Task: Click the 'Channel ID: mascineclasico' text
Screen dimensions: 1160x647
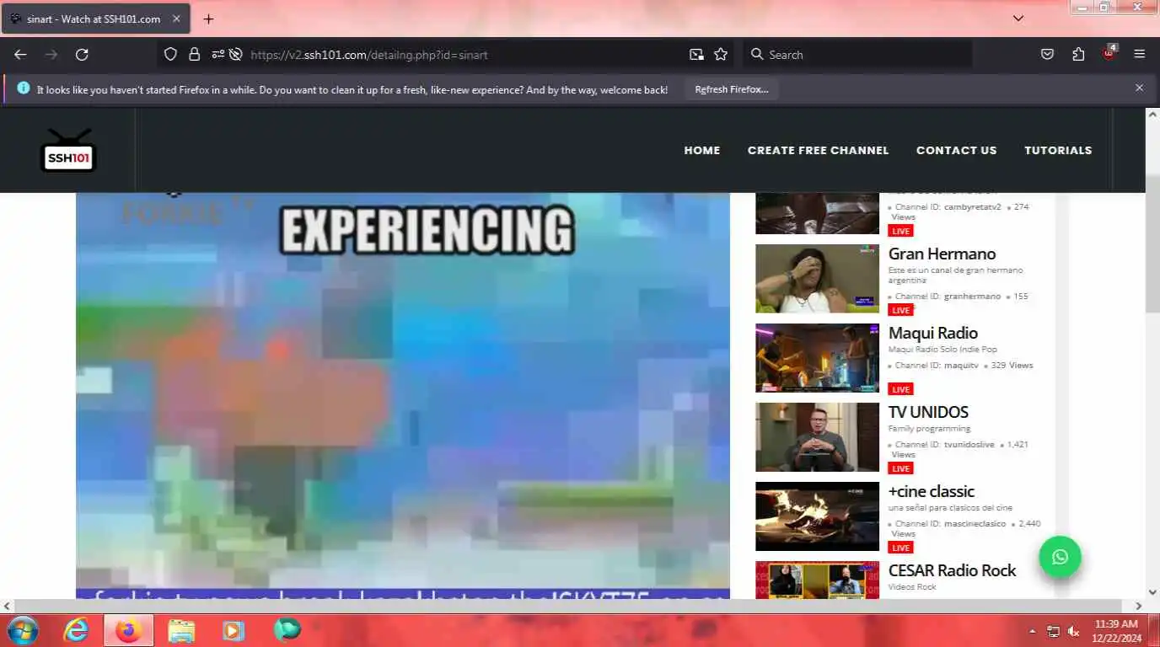Action: point(950,524)
